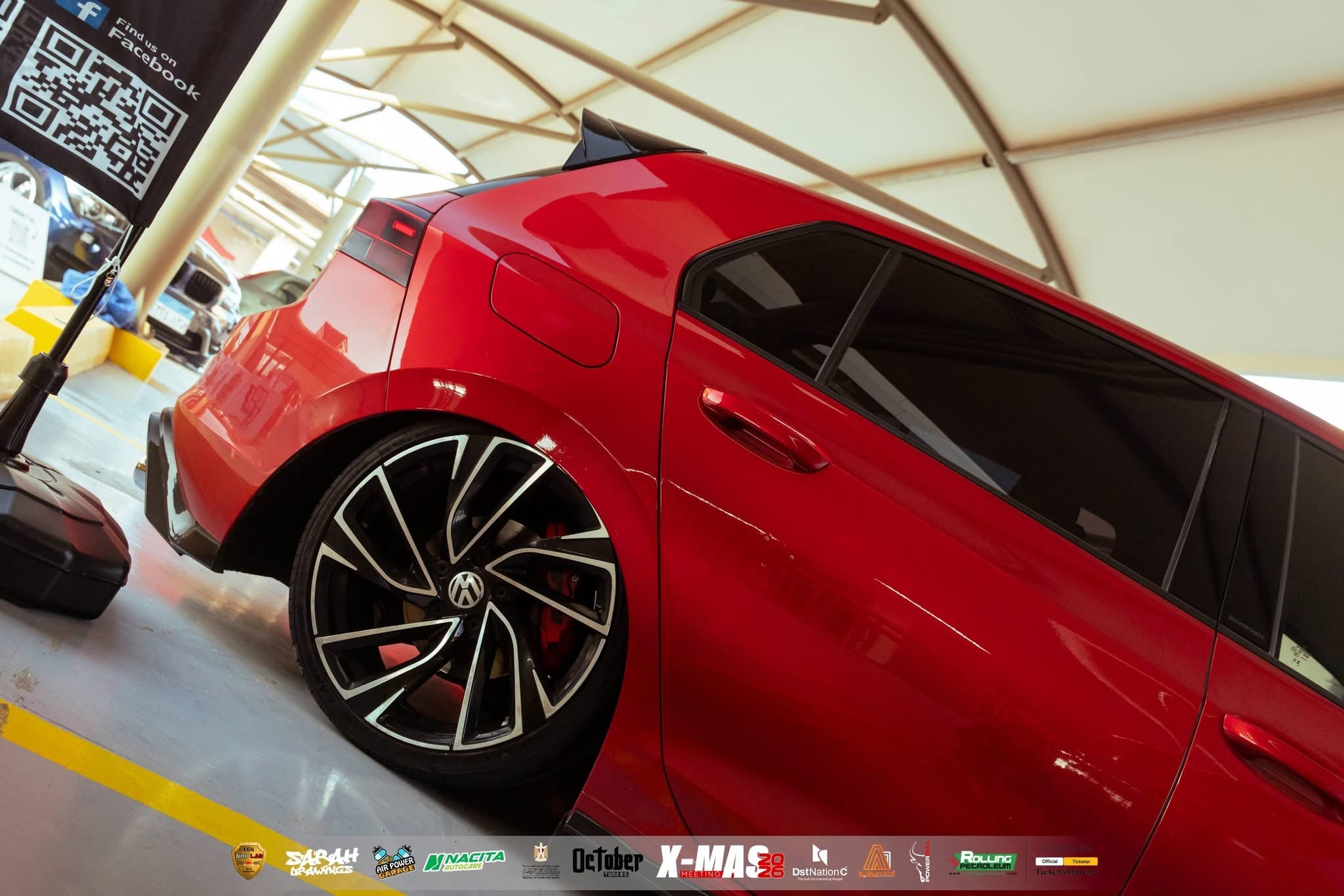Click the Nacita Autocare logo
This screenshot has width=1344, height=896.
[x=465, y=861]
